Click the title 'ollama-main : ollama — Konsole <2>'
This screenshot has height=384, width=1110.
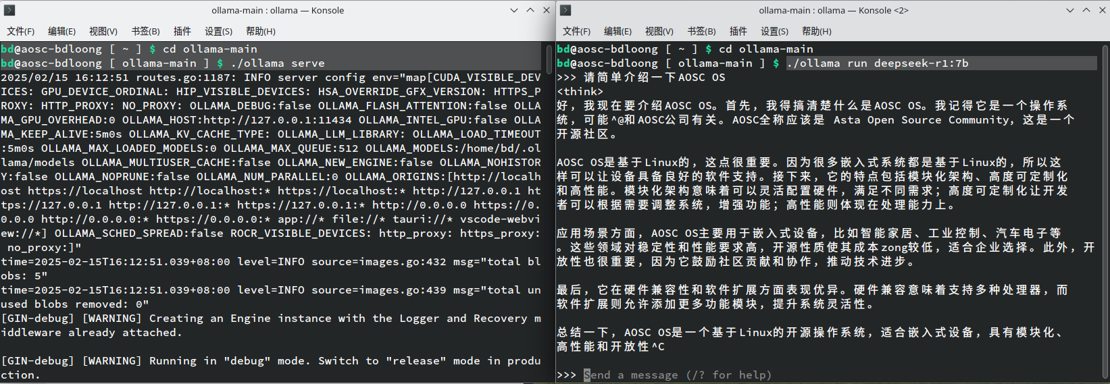click(x=834, y=10)
